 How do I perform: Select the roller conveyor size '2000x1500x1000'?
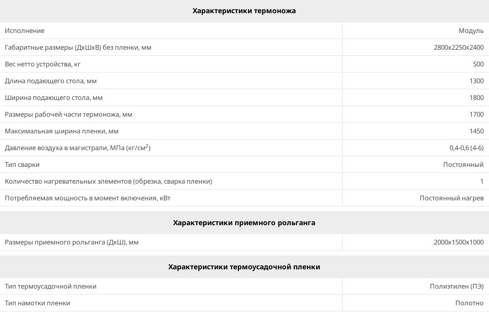click(459, 242)
